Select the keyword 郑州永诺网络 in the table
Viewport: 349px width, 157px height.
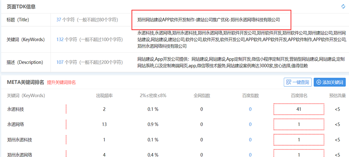click(x=19, y=155)
